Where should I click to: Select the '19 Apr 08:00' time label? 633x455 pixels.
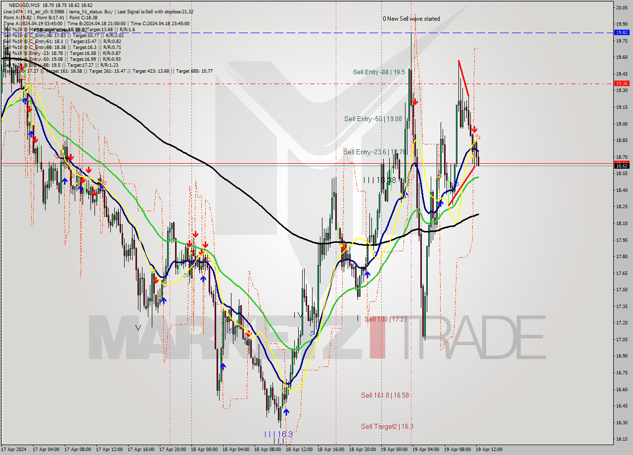(x=458, y=450)
